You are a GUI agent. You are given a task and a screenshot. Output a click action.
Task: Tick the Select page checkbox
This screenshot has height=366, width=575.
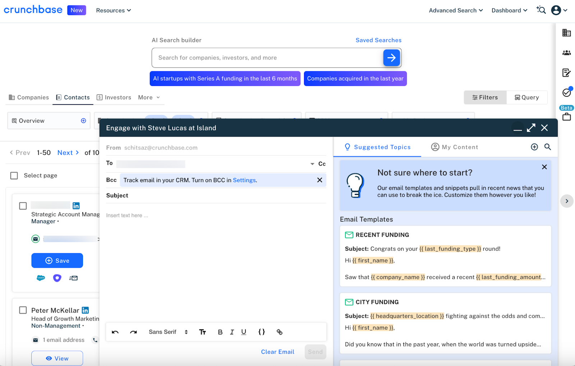(x=14, y=175)
